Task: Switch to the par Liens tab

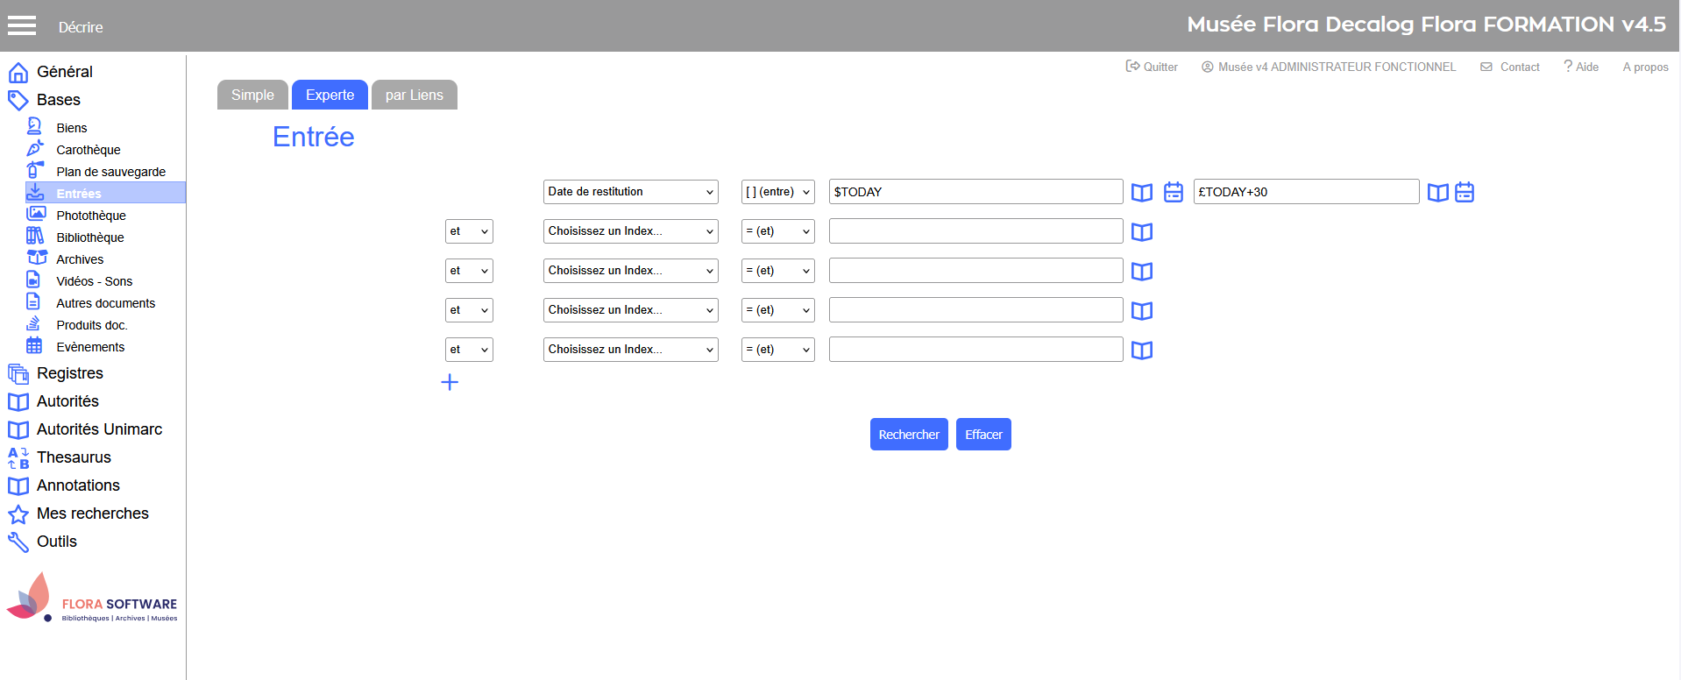Action: 414,95
